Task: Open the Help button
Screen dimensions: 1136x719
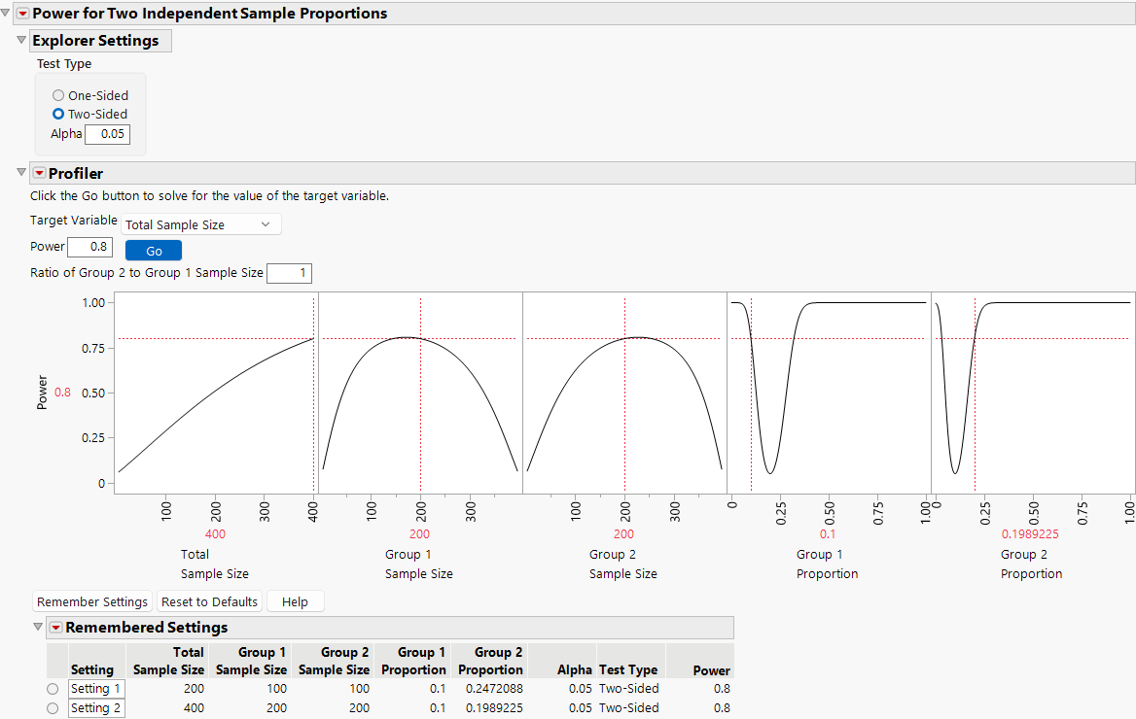Action: [x=295, y=600]
